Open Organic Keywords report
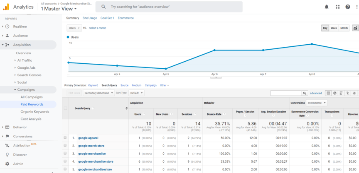Screen dimensions: 359x173 [35, 112]
